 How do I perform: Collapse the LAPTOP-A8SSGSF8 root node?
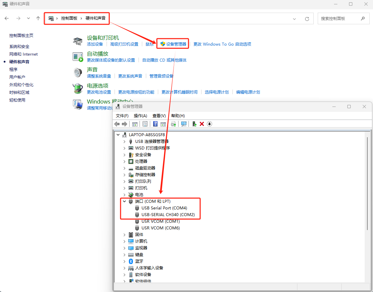pyautogui.click(x=118, y=135)
